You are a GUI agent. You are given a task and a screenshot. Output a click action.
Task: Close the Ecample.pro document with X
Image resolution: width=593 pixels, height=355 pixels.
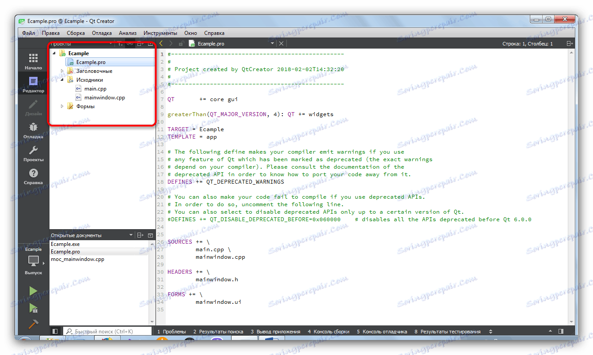[281, 44]
